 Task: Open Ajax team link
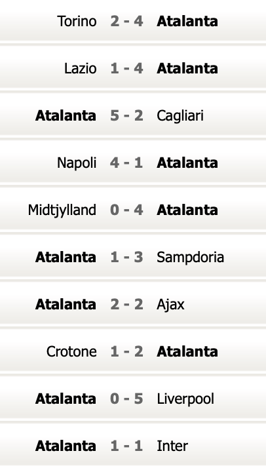(170, 304)
